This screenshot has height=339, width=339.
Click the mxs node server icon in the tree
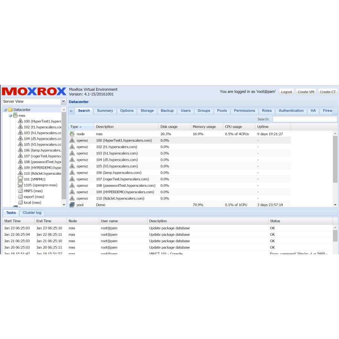point(15,115)
